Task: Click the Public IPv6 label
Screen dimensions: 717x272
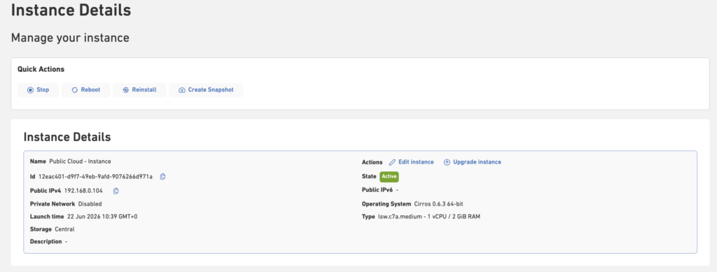Action: coord(377,189)
